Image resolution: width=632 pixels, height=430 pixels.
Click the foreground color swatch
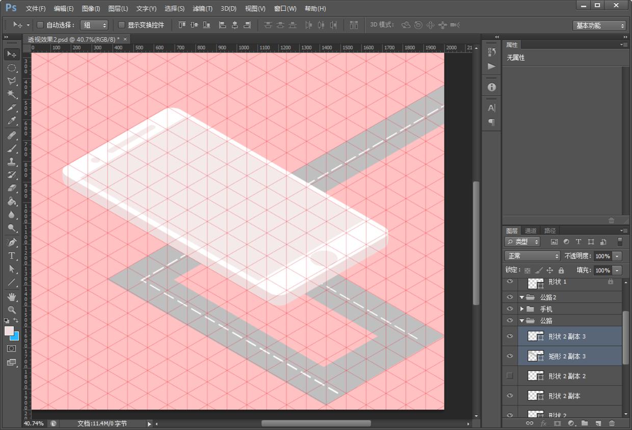click(x=9, y=331)
